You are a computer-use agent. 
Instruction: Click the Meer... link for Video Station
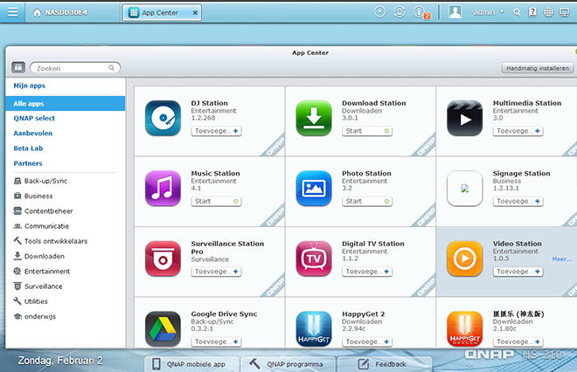(562, 259)
